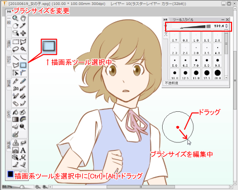This screenshot has width=238, height=190.
Task: Decrease brush size with down stepper arrow
Action: pyautogui.click(x=227, y=27)
